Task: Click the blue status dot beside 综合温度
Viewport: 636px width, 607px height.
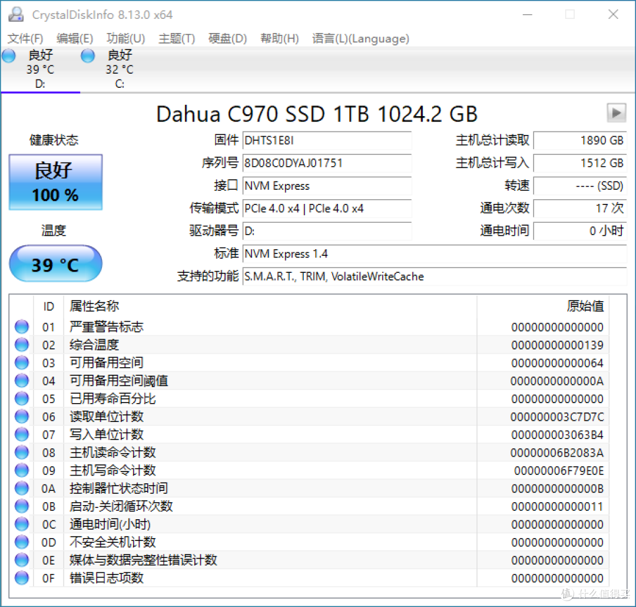Action: 21,344
